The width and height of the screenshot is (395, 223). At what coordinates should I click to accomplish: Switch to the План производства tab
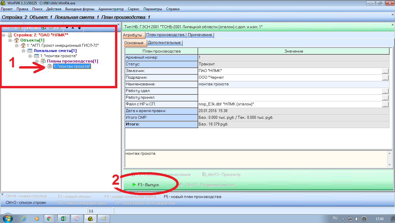coord(166,35)
